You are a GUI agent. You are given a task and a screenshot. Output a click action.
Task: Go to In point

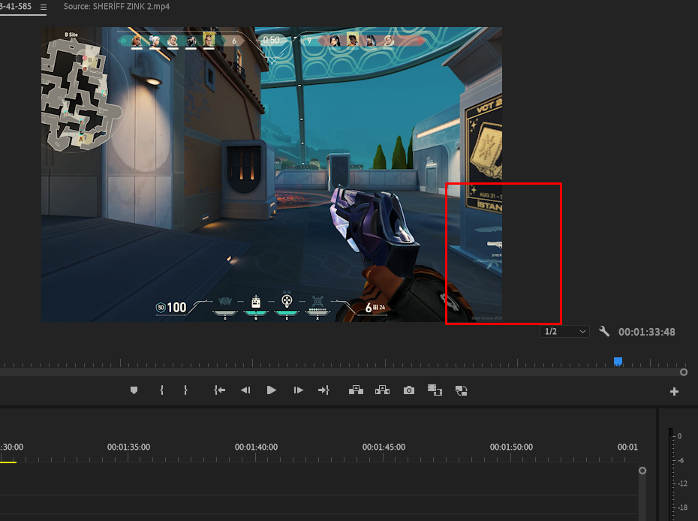tap(219, 390)
